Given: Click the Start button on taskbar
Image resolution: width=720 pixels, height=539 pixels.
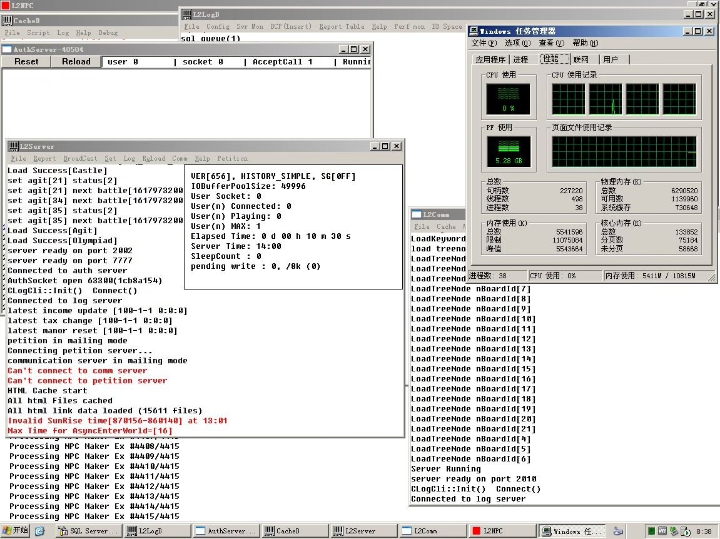Looking at the screenshot, I should [x=15, y=531].
